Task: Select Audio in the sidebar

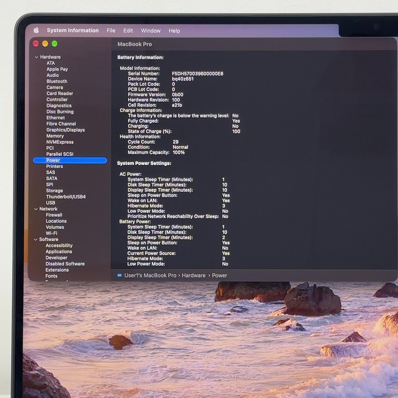Action: 52,75
